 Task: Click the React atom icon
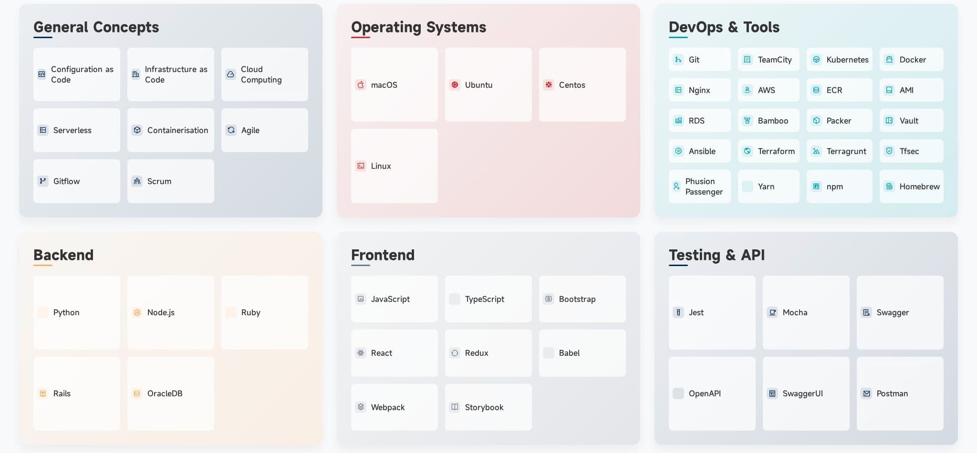click(361, 353)
